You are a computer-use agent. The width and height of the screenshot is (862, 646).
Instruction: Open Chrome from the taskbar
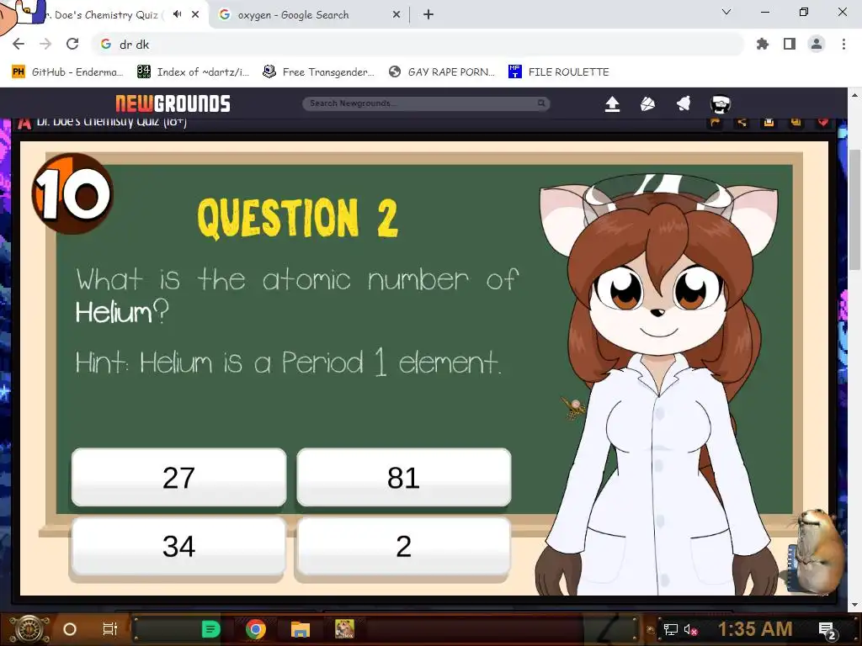[256, 629]
